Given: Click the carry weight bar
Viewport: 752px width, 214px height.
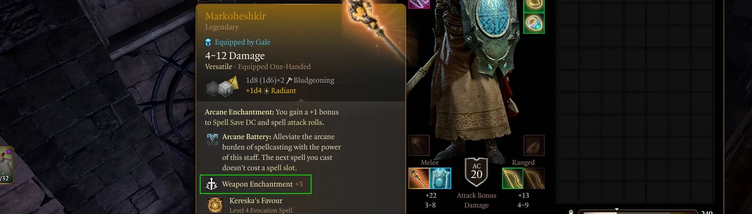Looking at the screenshot, I should [637, 212].
